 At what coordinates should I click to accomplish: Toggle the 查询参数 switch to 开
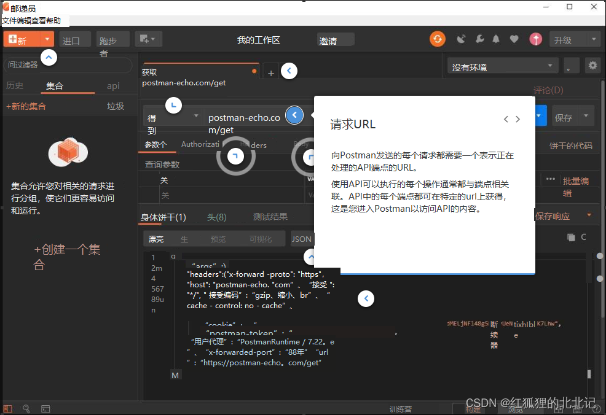pos(163,180)
